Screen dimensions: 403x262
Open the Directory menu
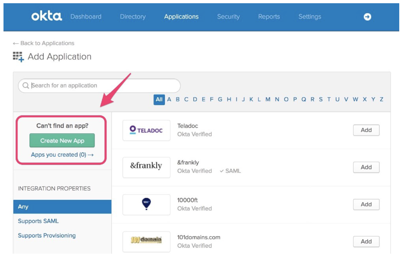133,17
